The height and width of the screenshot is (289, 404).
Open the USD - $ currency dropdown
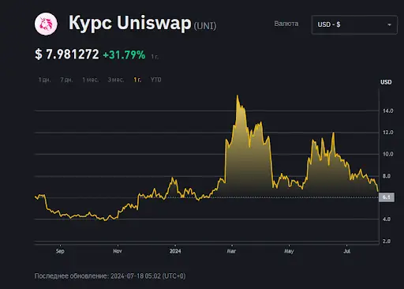coord(354,24)
